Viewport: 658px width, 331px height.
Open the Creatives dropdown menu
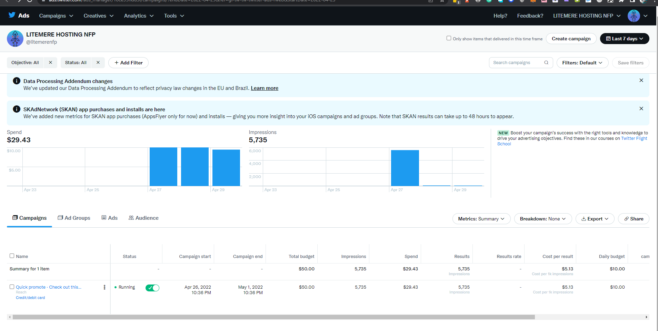pyautogui.click(x=99, y=16)
